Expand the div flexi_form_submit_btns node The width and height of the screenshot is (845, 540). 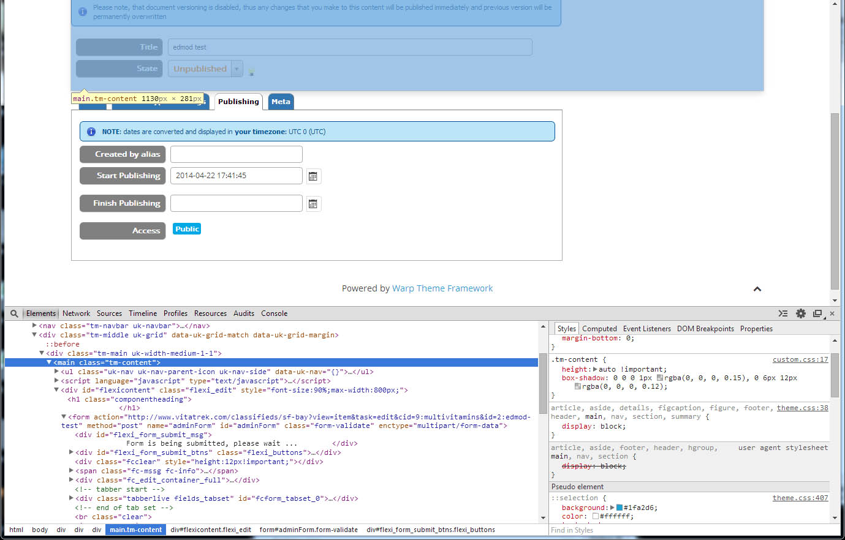(x=71, y=452)
